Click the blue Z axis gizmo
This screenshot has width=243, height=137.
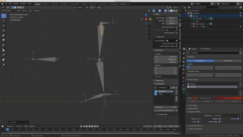[146, 15]
